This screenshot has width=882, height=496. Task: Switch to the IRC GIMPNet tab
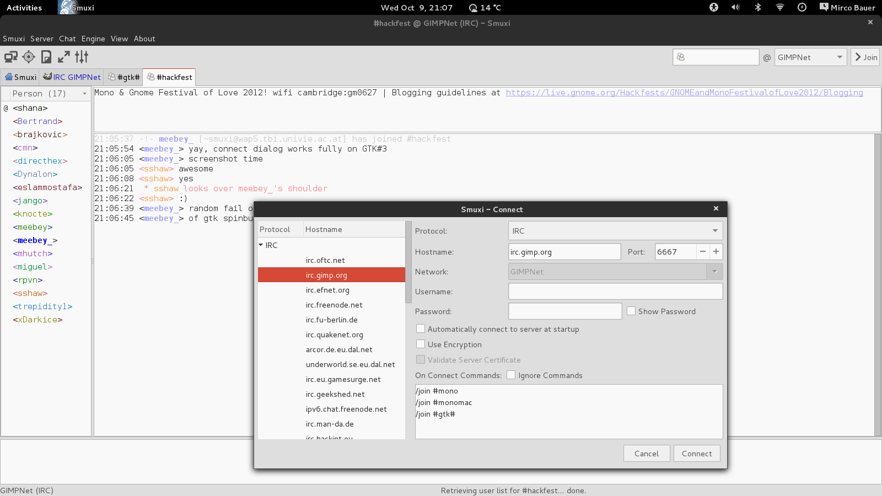point(72,77)
